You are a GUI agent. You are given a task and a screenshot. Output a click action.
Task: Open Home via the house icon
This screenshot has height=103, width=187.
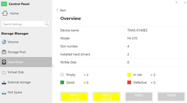click(x=5, y=13)
